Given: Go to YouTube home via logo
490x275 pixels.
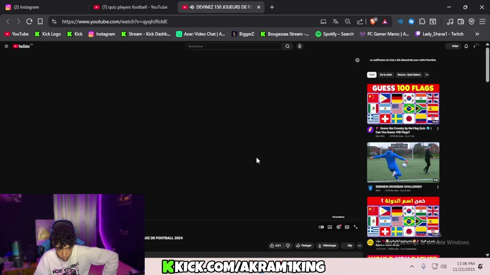Looking at the screenshot, I should 22,46.
